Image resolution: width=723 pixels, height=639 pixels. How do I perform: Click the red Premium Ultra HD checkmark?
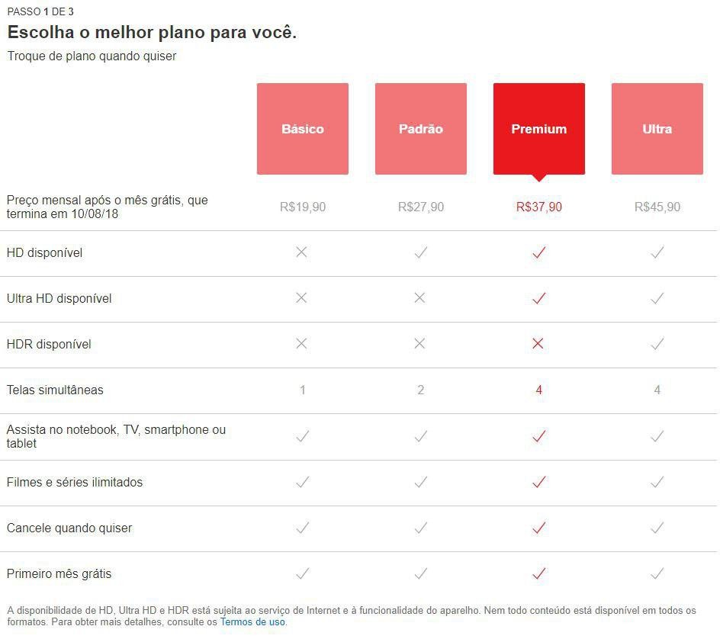(539, 298)
